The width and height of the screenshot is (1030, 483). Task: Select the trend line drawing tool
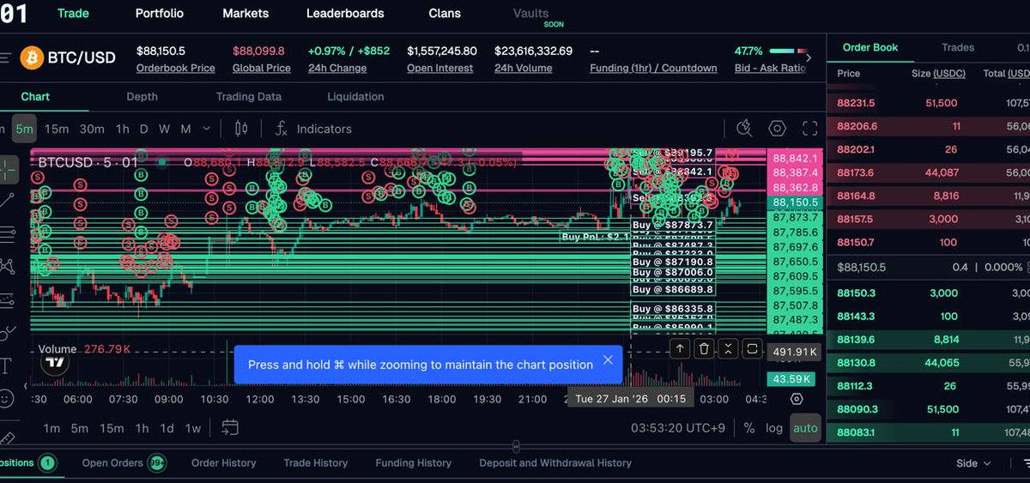pos(7,201)
